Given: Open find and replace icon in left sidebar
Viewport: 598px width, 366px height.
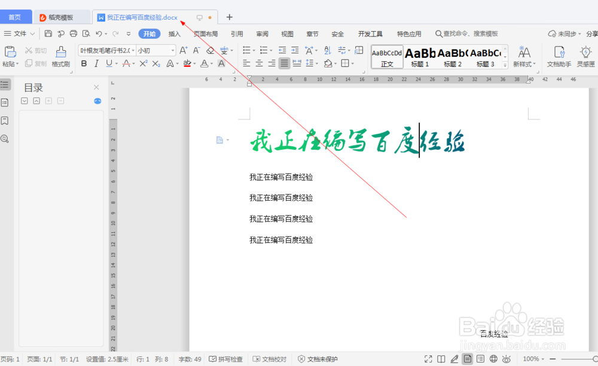Looking at the screenshot, I should tap(5, 139).
